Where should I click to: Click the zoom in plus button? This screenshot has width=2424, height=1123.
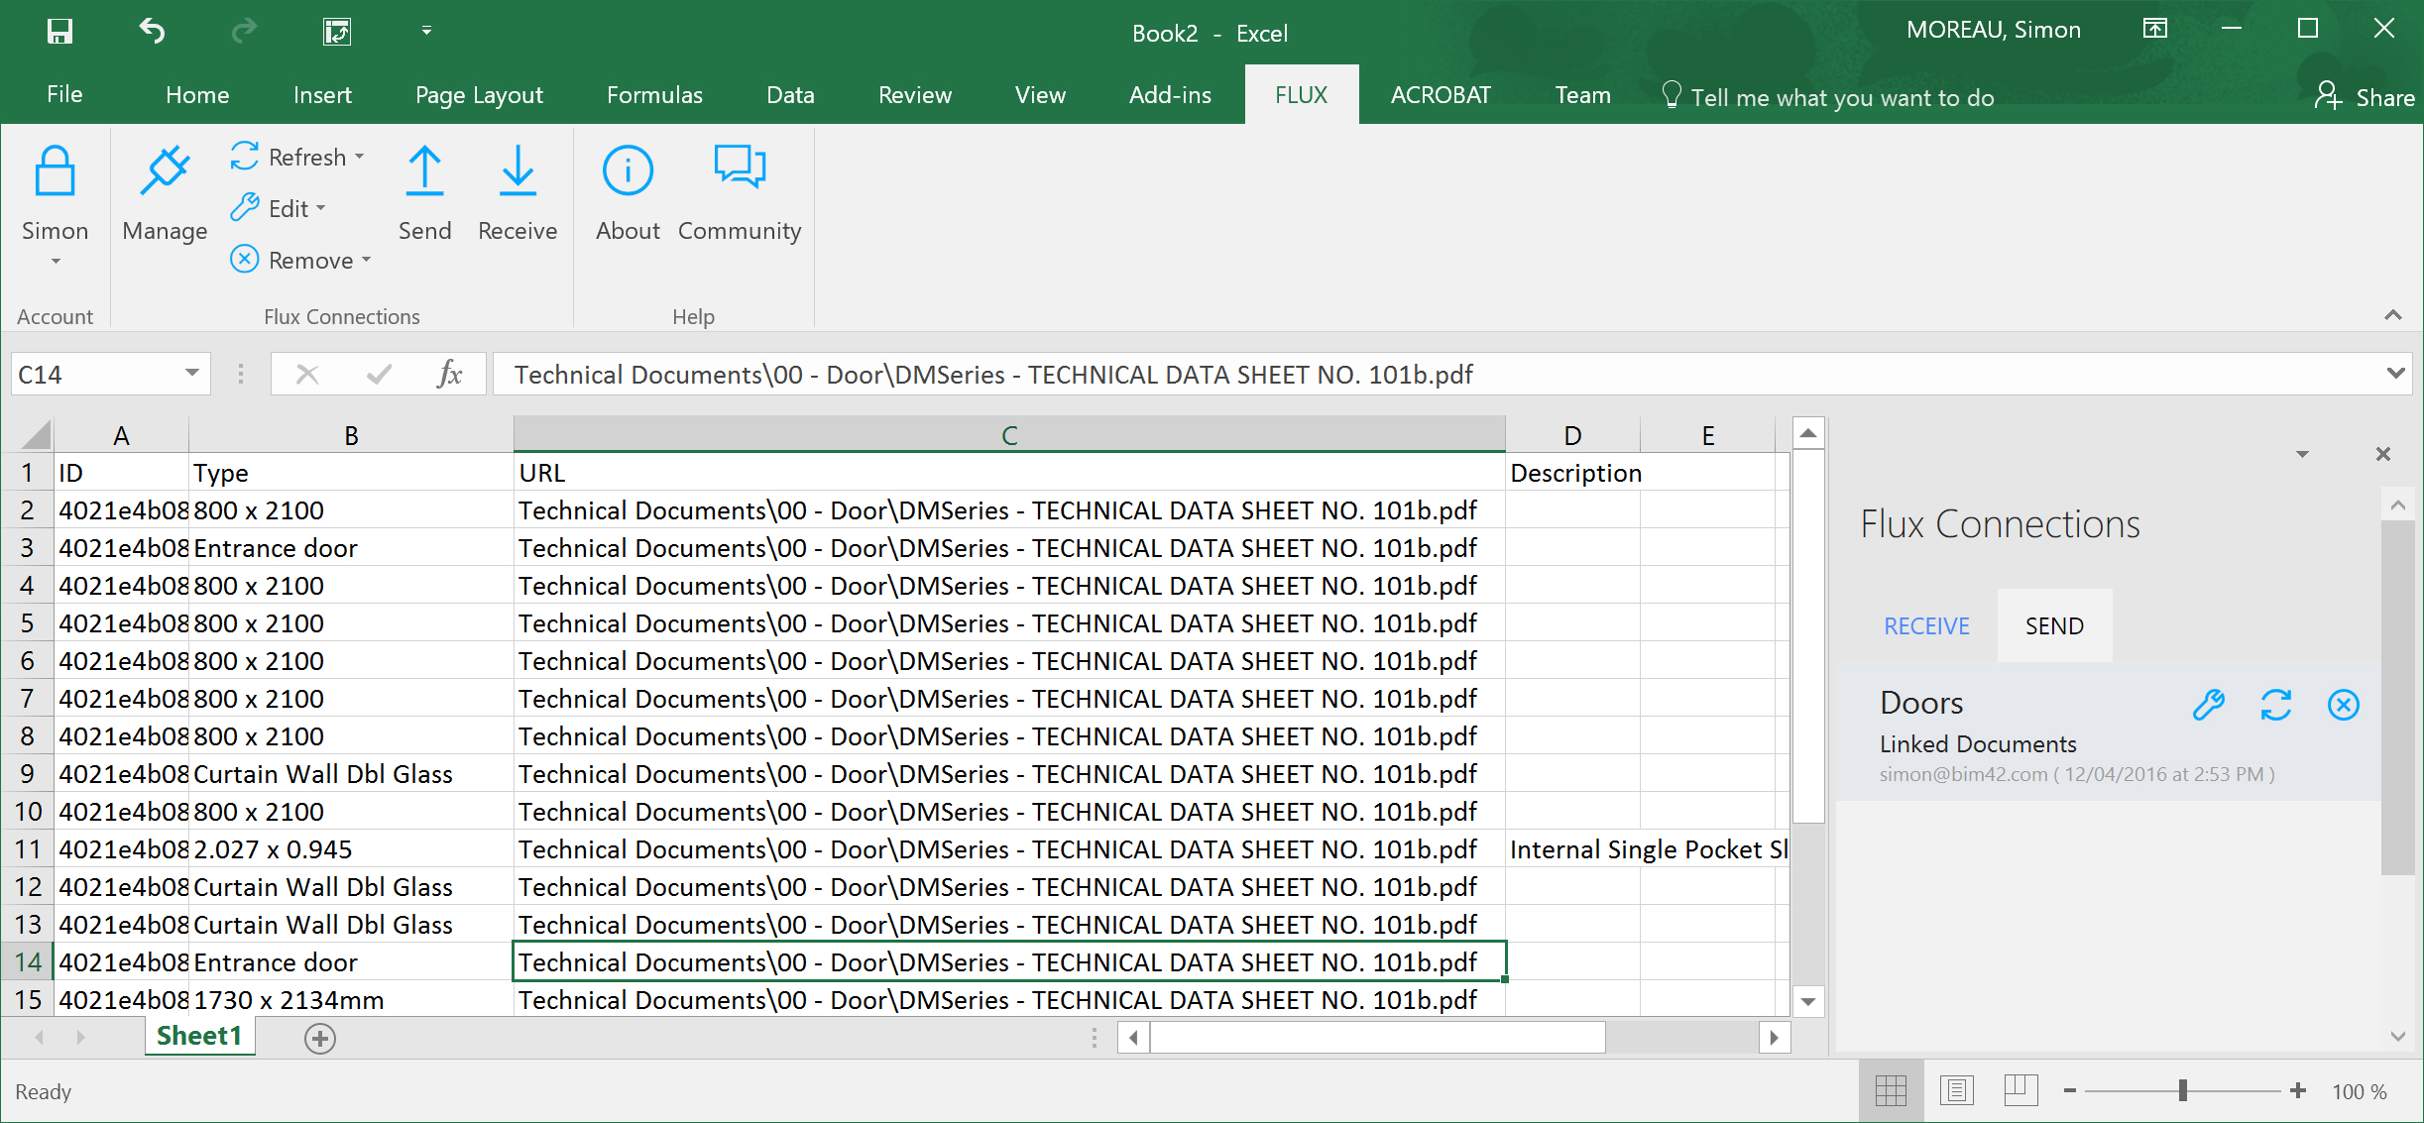coord(2298,1091)
